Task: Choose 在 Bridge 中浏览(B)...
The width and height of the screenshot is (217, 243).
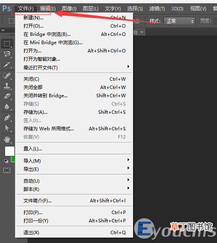Action: coord(74,34)
